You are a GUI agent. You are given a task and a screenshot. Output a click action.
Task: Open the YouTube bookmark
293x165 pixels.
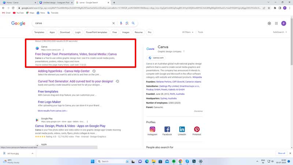pos(18,13)
